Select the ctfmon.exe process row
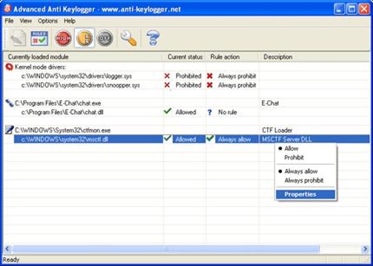The width and height of the screenshot is (373, 266). point(187,130)
